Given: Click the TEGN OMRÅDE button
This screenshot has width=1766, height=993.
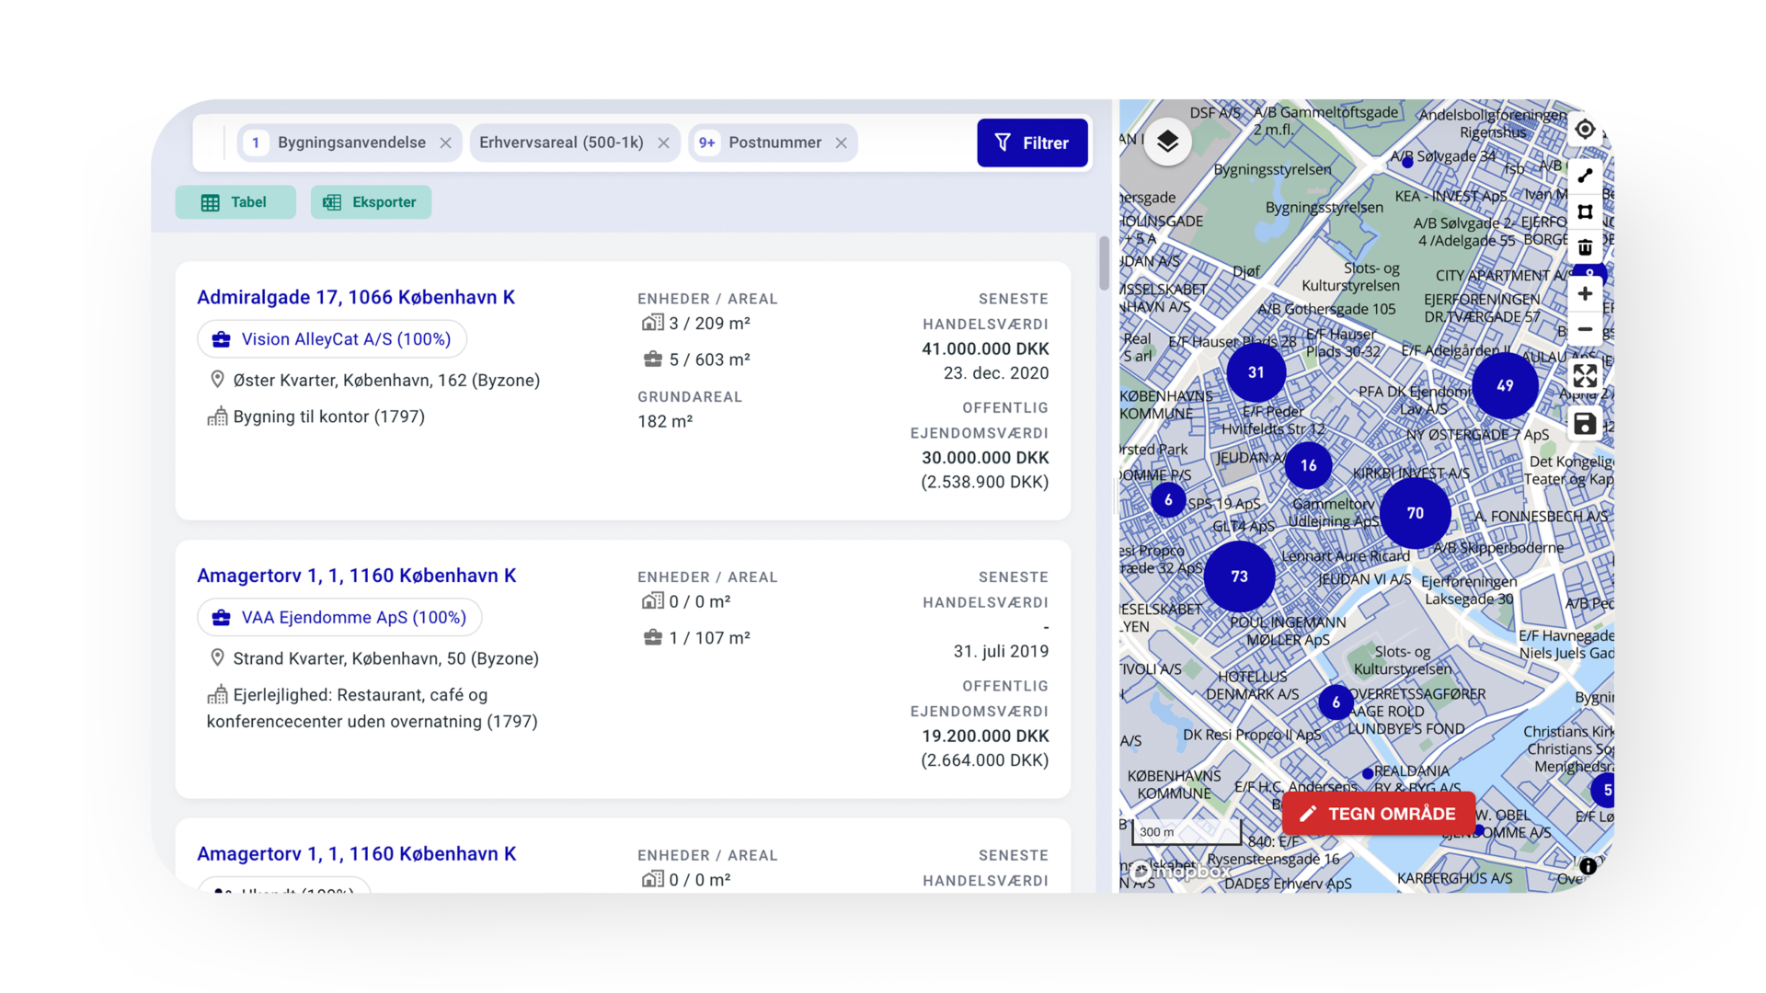Looking at the screenshot, I should (1378, 814).
